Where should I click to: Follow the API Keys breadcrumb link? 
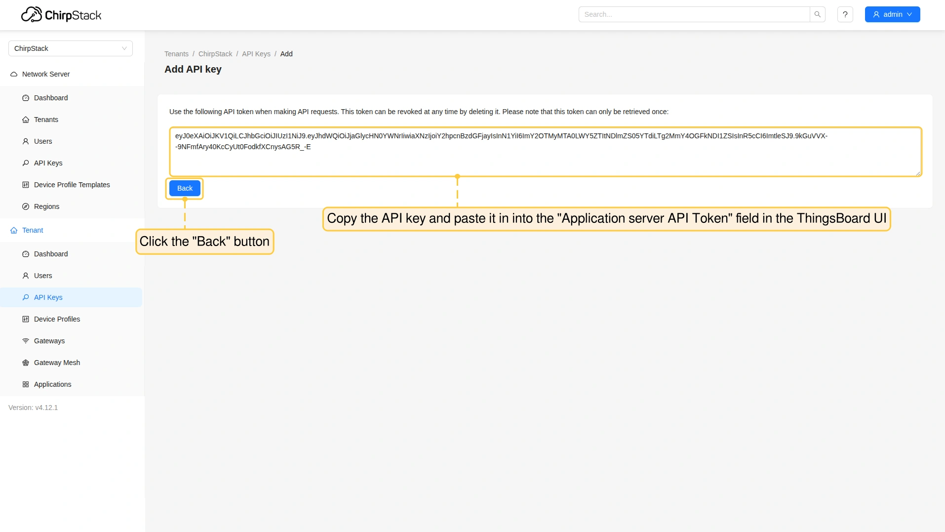click(x=256, y=54)
